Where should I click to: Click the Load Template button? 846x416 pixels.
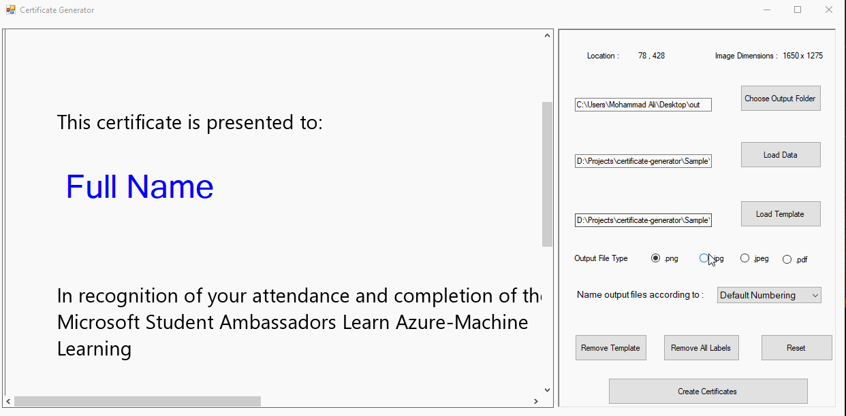pyautogui.click(x=780, y=214)
